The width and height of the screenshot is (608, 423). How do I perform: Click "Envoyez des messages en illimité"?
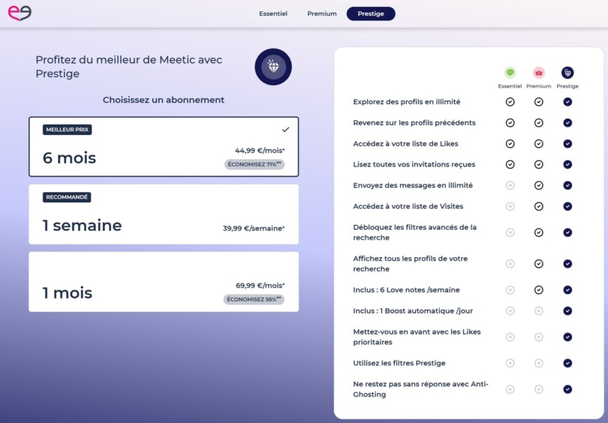tap(413, 185)
